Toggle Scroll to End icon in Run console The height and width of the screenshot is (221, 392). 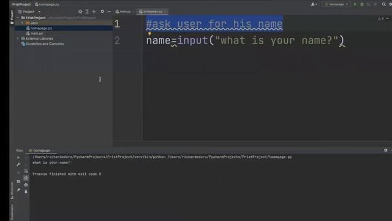tap(26, 178)
